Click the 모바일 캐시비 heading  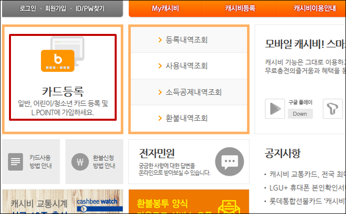[305, 44]
